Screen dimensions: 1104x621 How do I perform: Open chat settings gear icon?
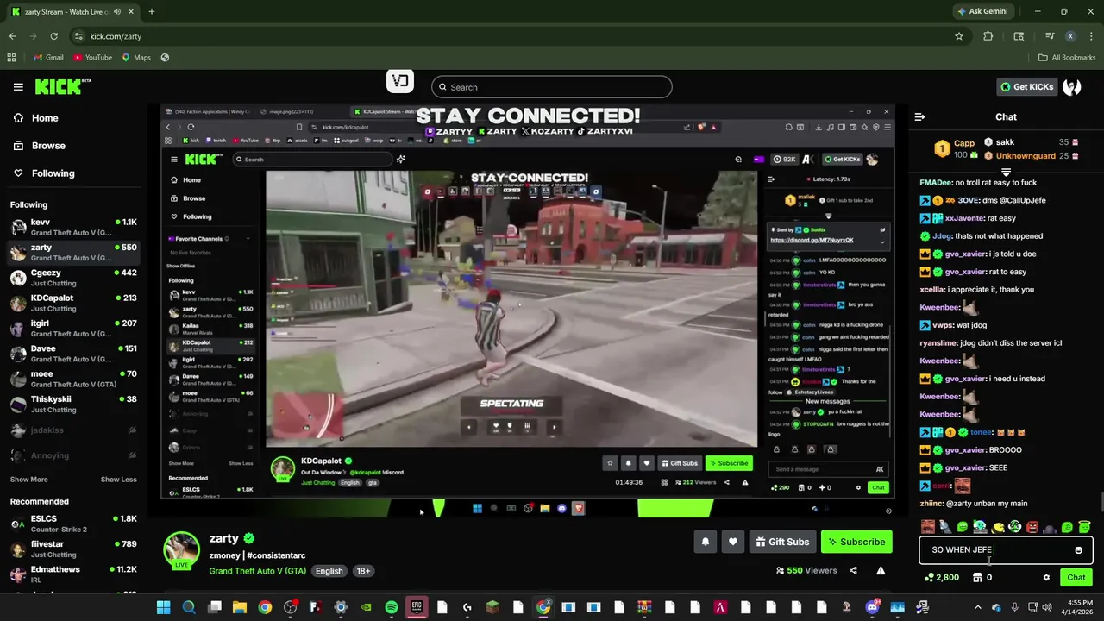tap(1046, 577)
